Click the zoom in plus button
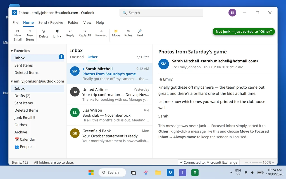Viewport: 286px width, 179px height. tap(273, 162)
